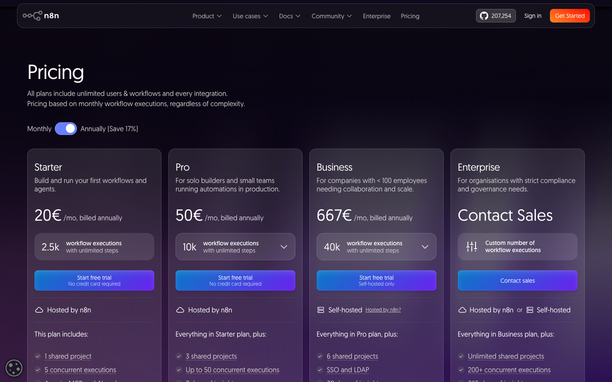Open the cookie settings icon
This screenshot has height=382, width=612.
pos(14,368)
